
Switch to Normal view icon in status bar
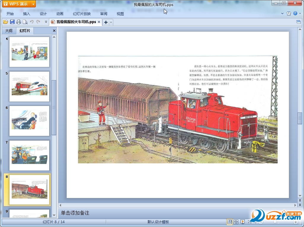click(x=230, y=222)
